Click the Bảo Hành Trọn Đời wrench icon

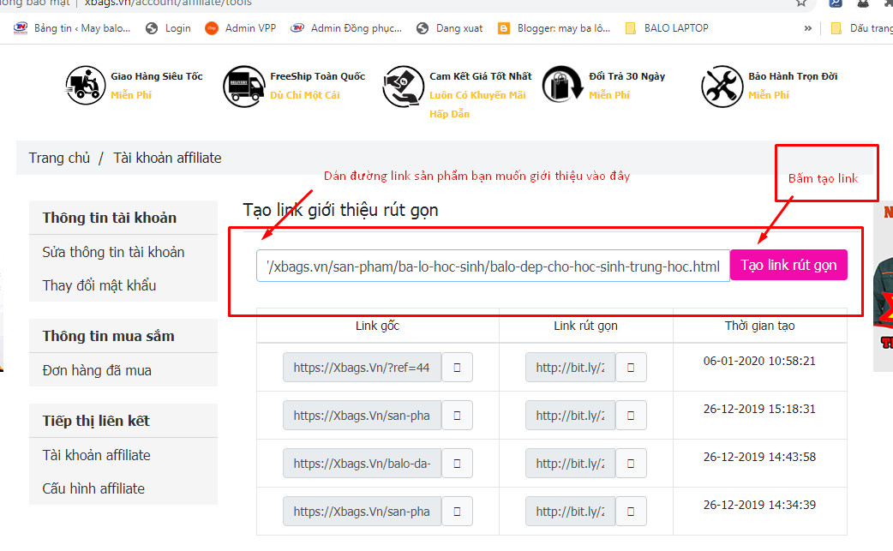[x=722, y=87]
